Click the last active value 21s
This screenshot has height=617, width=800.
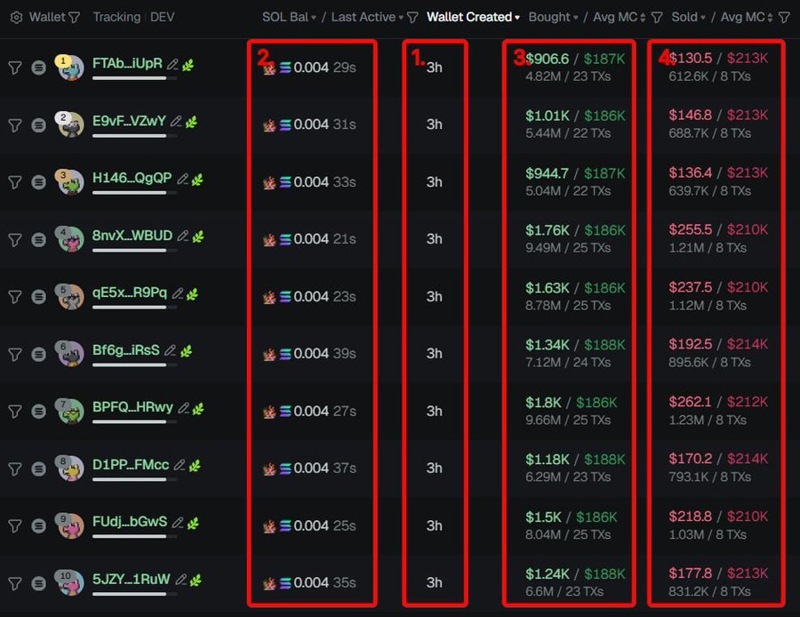coord(344,239)
